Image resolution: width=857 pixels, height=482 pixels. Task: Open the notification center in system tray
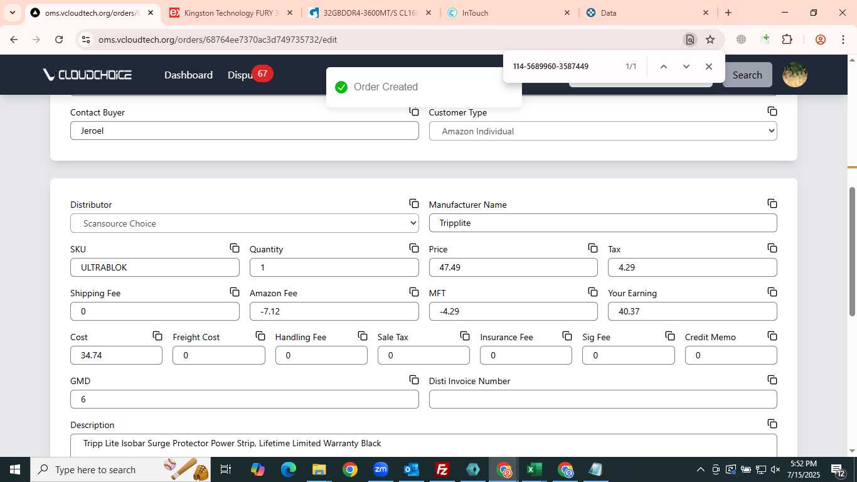[x=839, y=469]
